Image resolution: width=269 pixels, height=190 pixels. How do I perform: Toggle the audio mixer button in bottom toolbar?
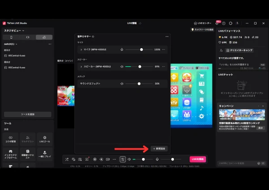pos(123,159)
